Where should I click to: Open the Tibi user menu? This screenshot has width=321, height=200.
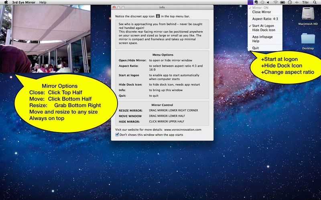pyautogui.click(x=305, y=2)
